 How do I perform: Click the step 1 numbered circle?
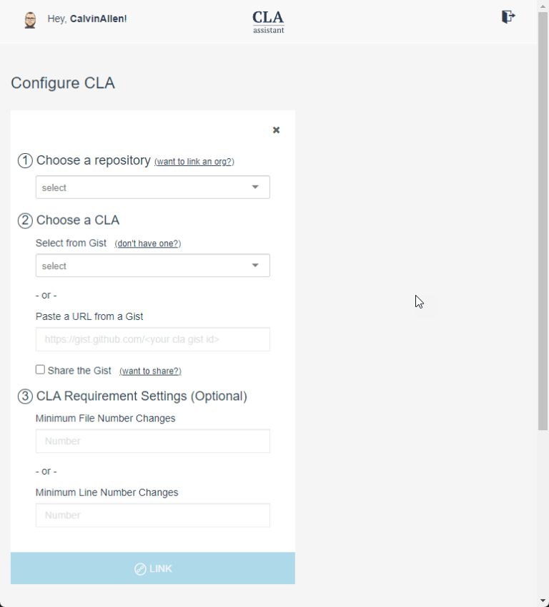pyautogui.click(x=25, y=160)
